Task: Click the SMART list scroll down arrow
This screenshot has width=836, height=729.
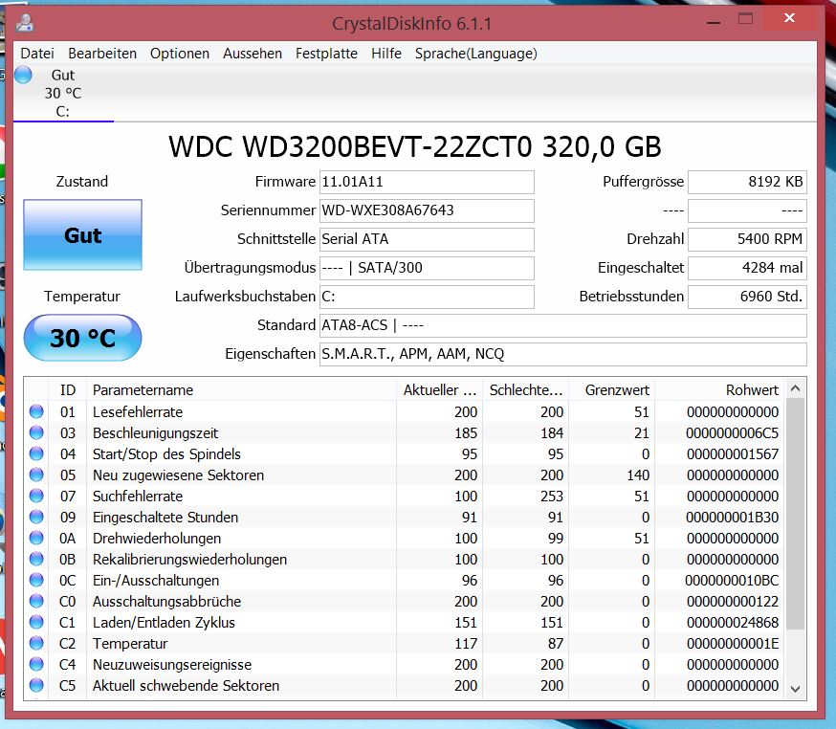Action: coord(796,689)
